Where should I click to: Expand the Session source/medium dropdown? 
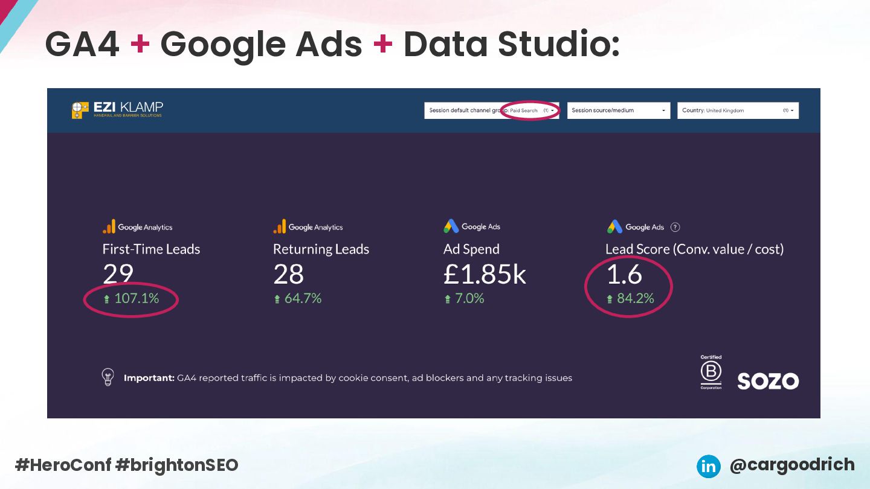(618, 110)
